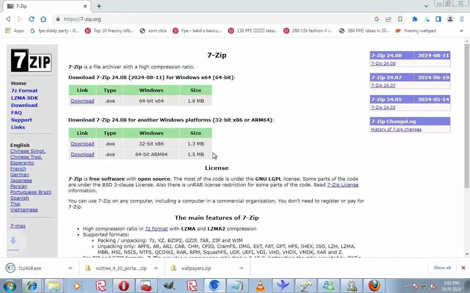Open the red toolbox app in taskbar

(146, 285)
